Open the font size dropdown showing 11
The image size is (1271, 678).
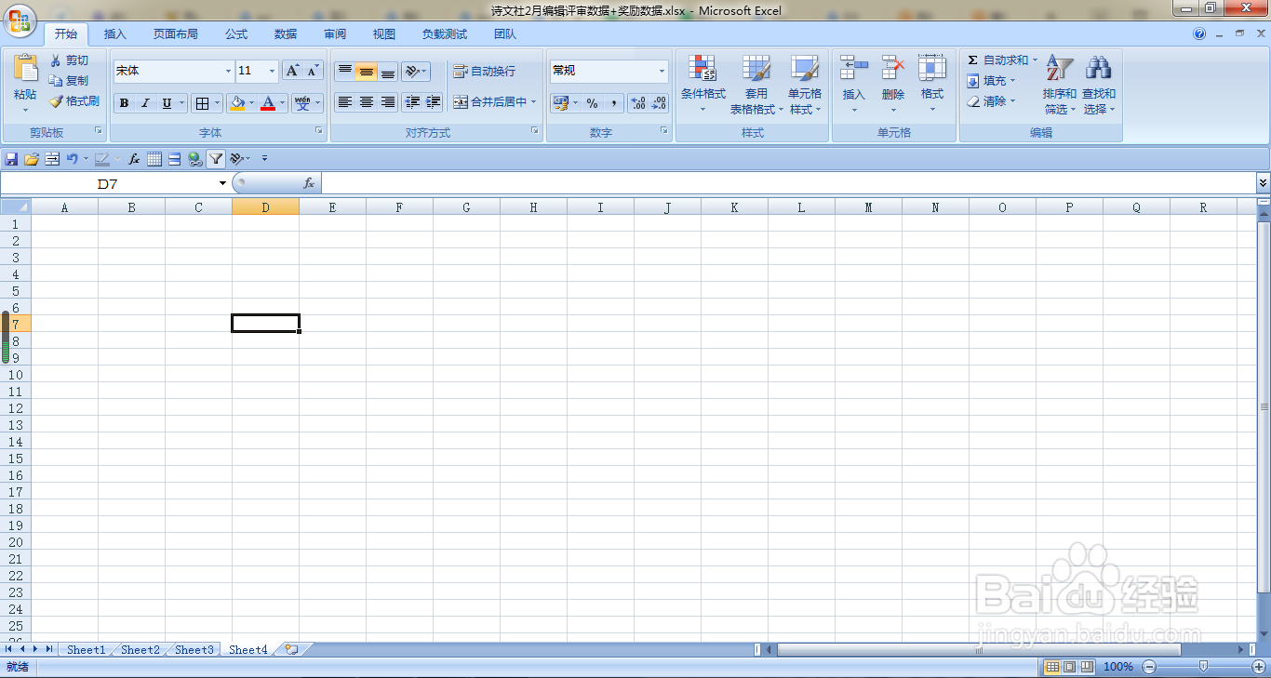[x=273, y=71]
